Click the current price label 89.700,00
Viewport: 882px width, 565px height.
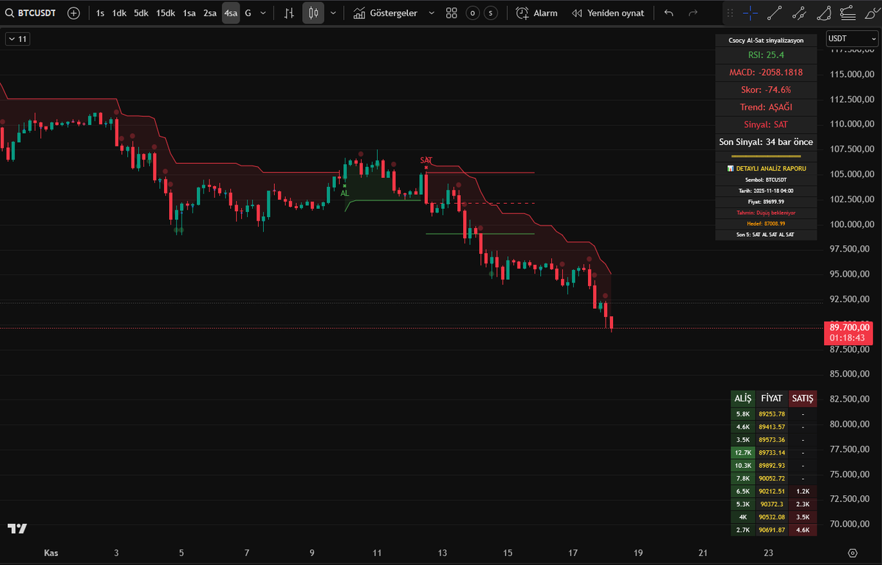click(x=850, y=327)
